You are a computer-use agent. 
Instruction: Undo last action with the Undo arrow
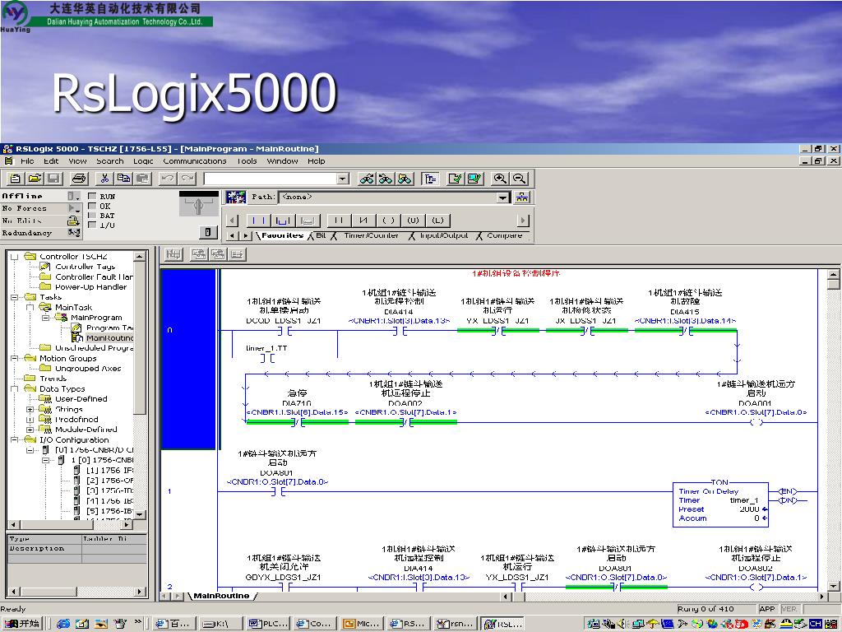click(x=168, y=179)
